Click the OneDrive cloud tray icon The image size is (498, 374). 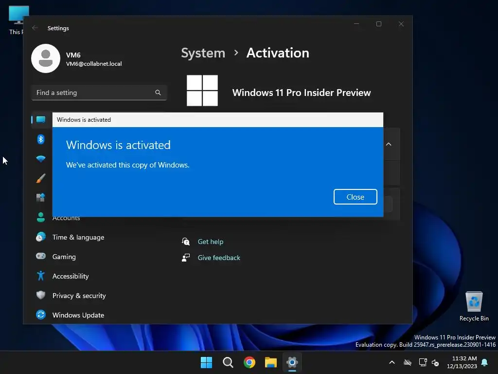point(408,362)
